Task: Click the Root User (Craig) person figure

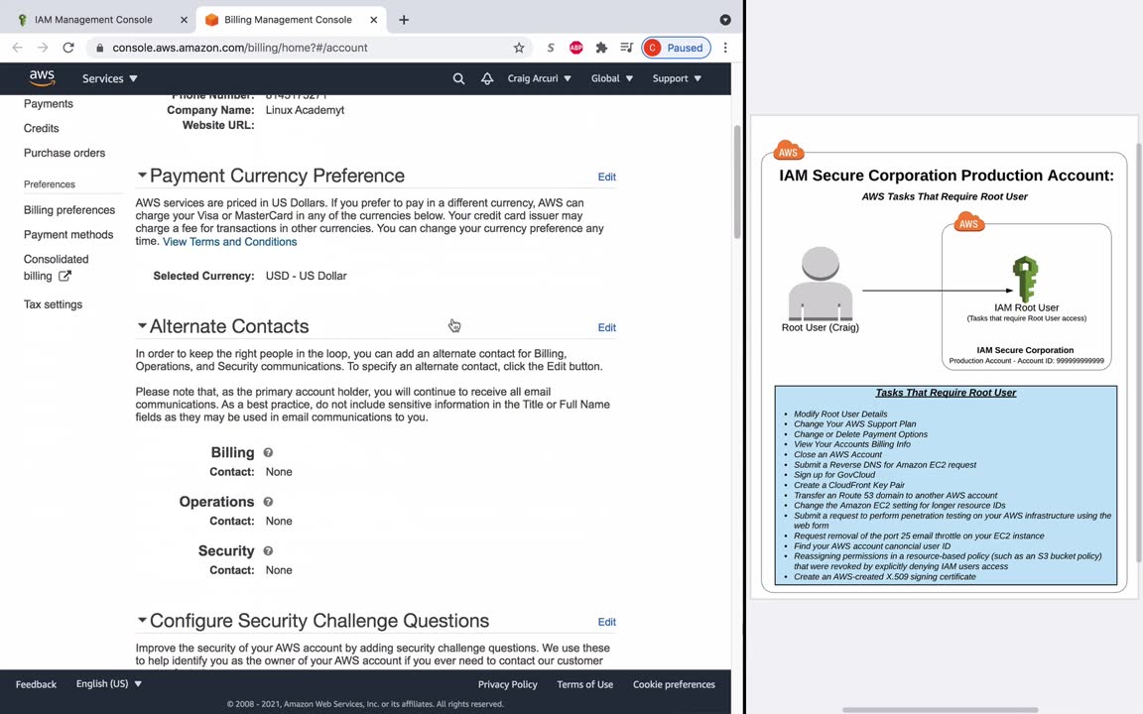Action: click(x=821, y=284)
